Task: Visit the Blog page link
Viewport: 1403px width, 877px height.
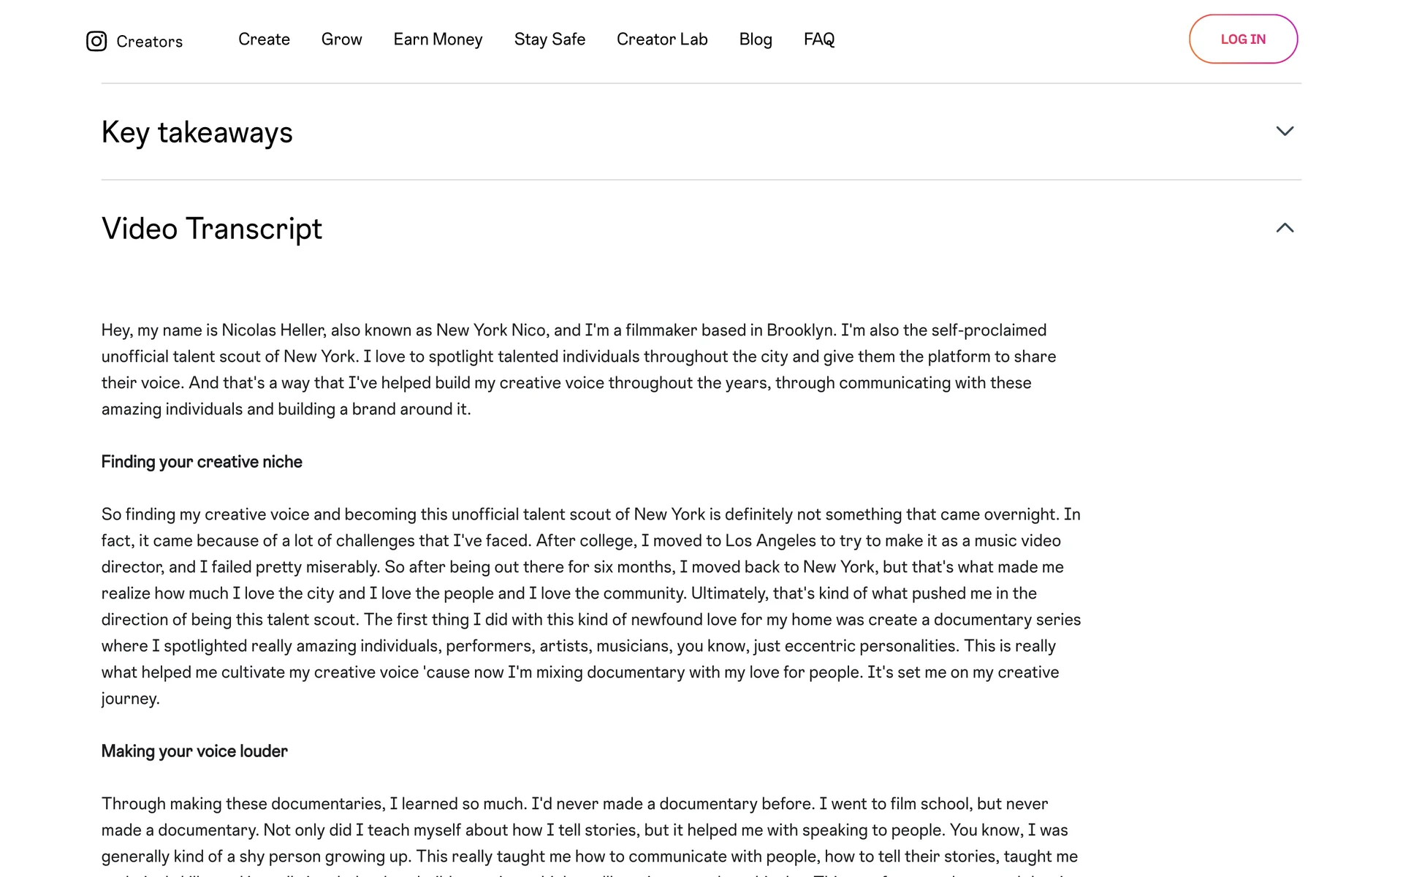Action: tap(756, 39)
